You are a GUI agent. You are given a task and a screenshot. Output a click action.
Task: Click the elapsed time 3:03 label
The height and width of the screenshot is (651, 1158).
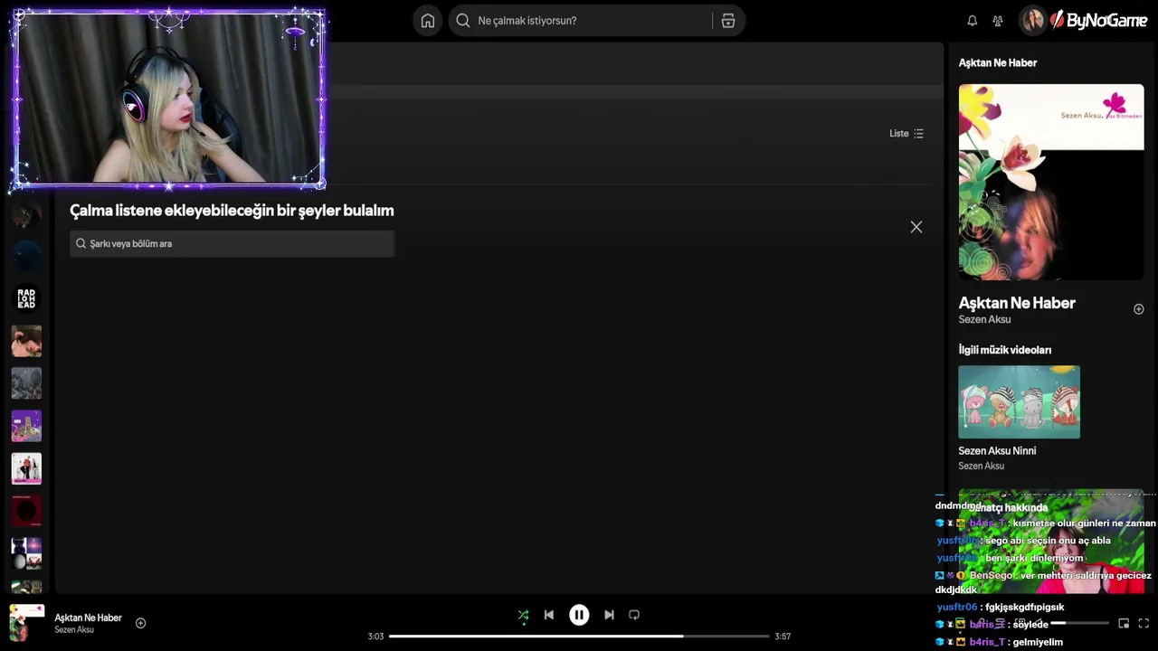pyautogui.click(x=375, y=637)
